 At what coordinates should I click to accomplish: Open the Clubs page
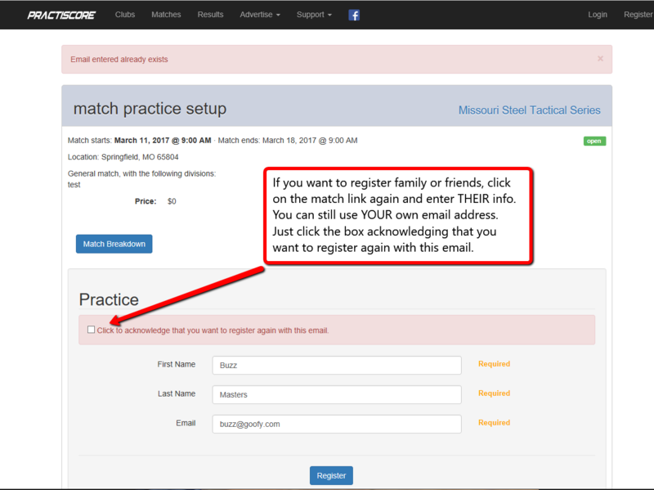(125, 15)
